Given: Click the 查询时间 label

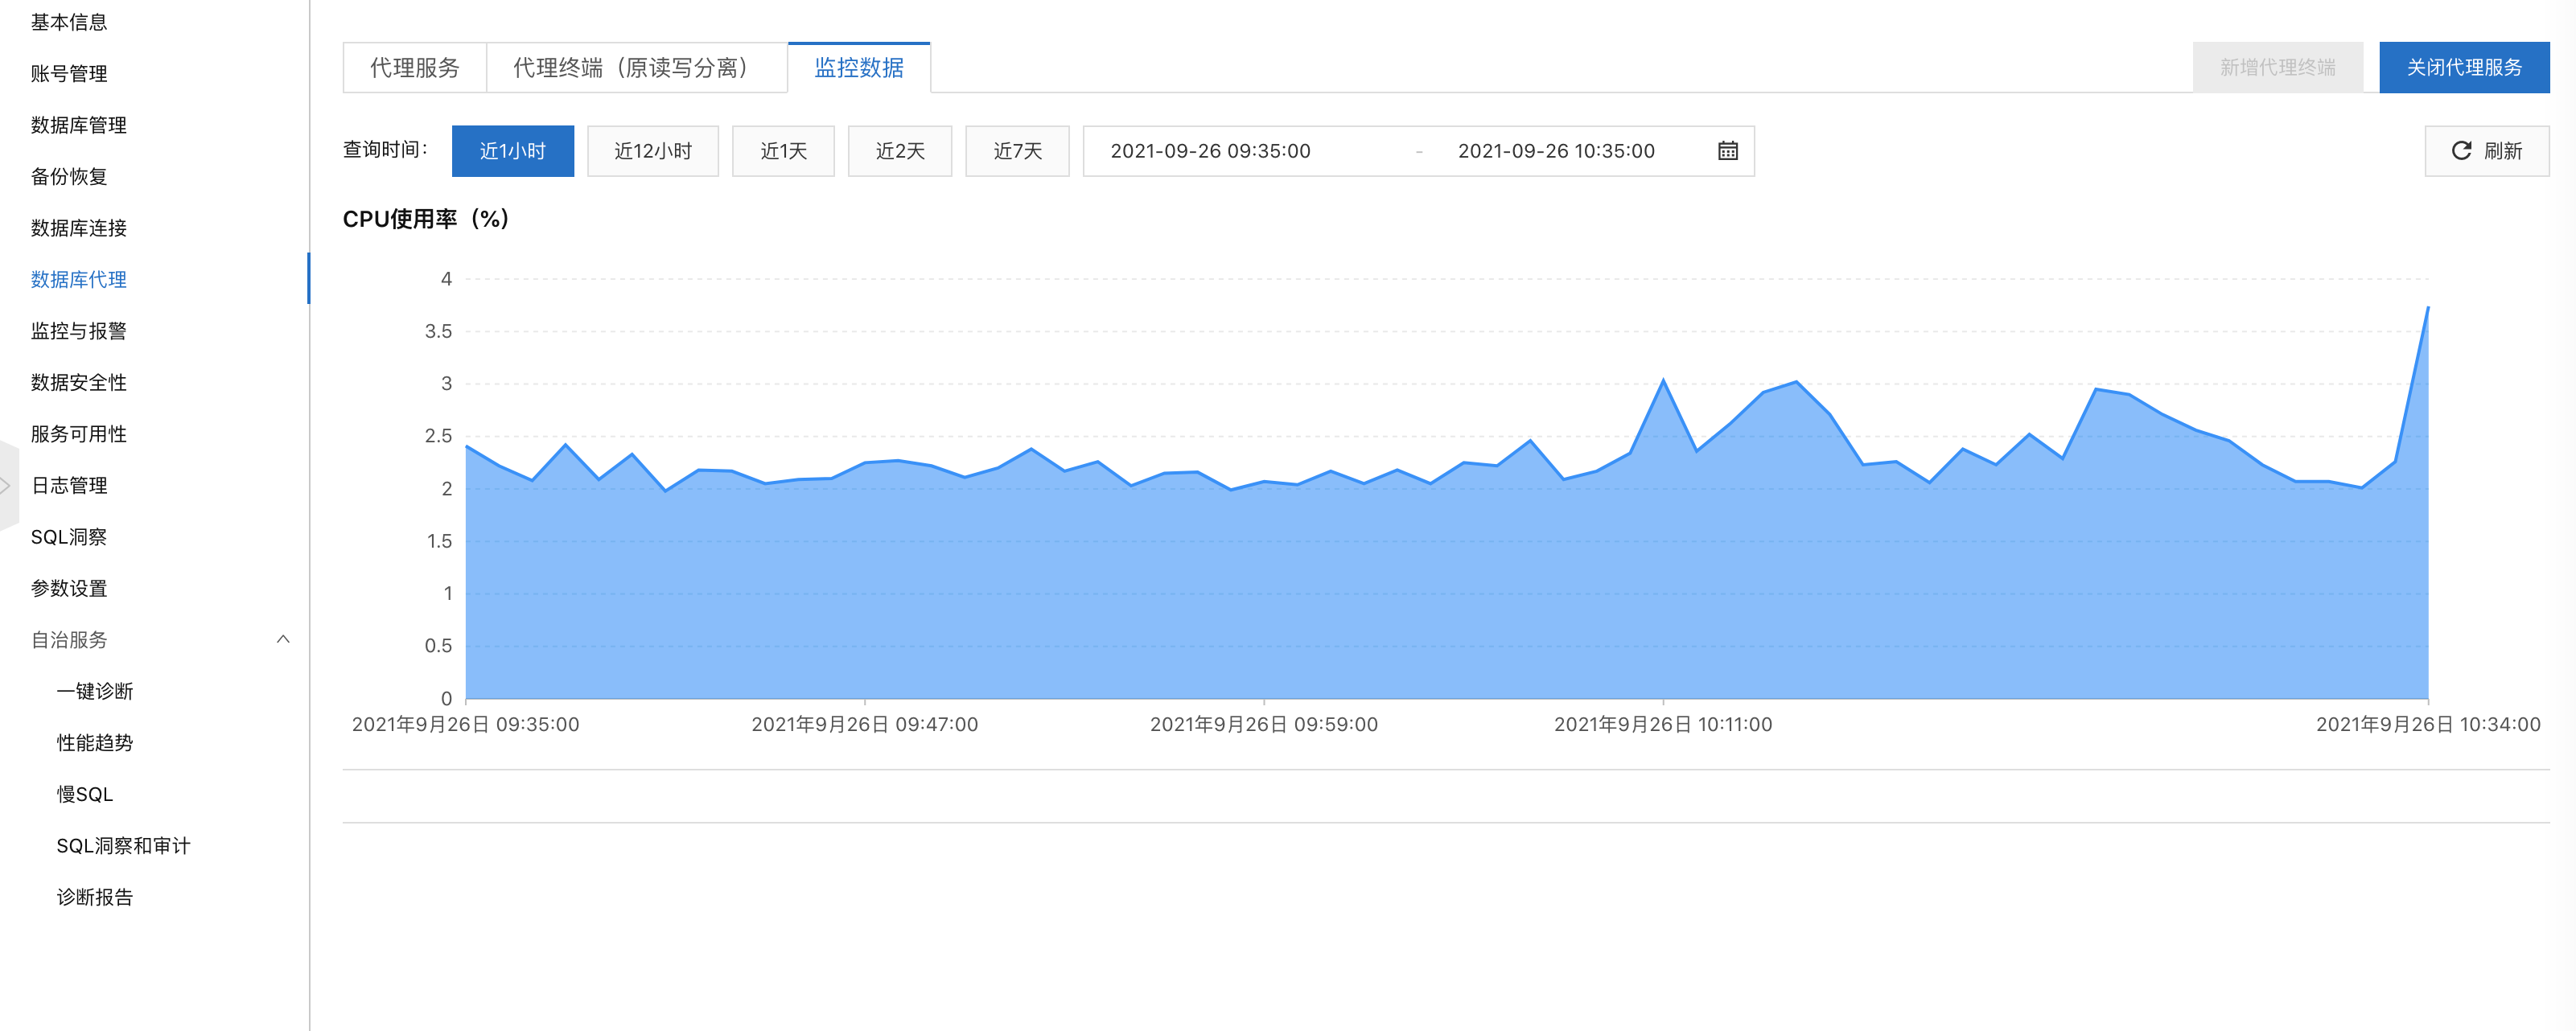Looking at the screenshot, I should point(385,150).
